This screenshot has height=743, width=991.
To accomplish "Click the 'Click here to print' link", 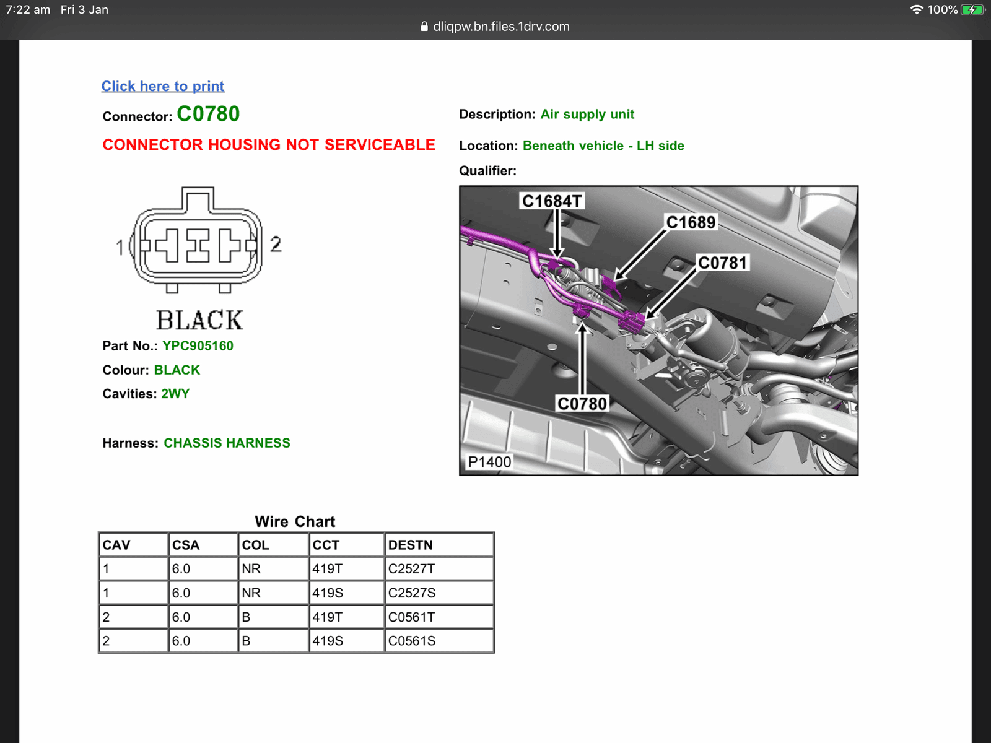I will tap(163, 86).
